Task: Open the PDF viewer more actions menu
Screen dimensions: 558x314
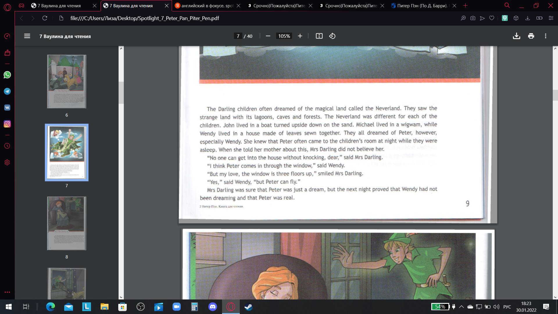Action: tap(546, 36)
